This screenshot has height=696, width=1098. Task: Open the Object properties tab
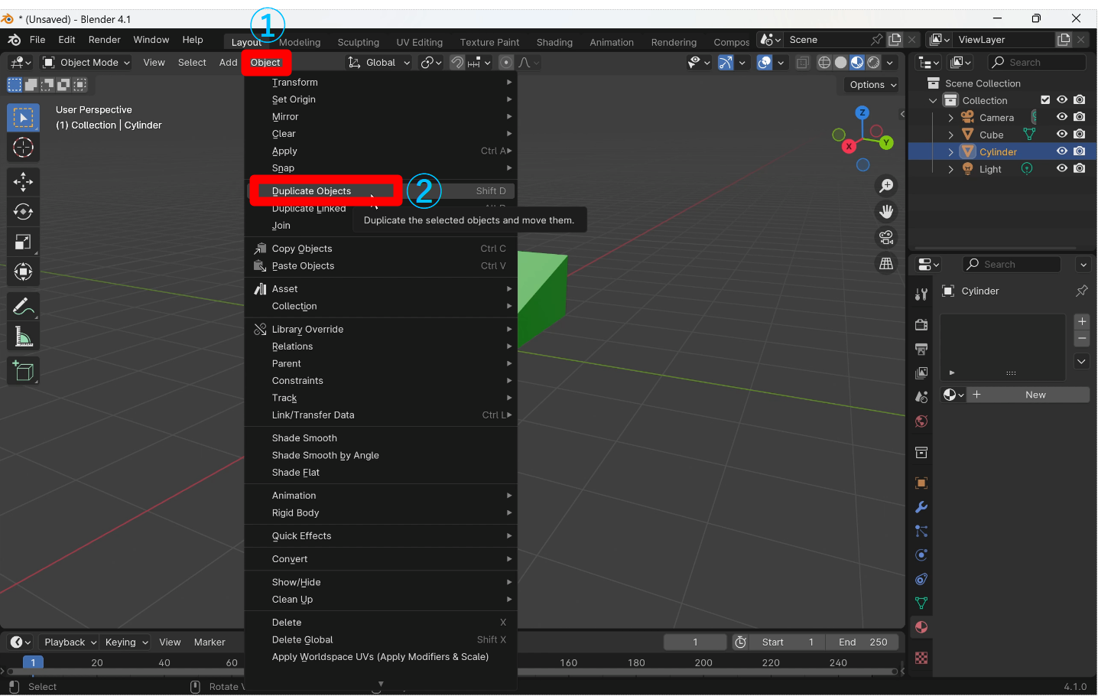(921, 483)
